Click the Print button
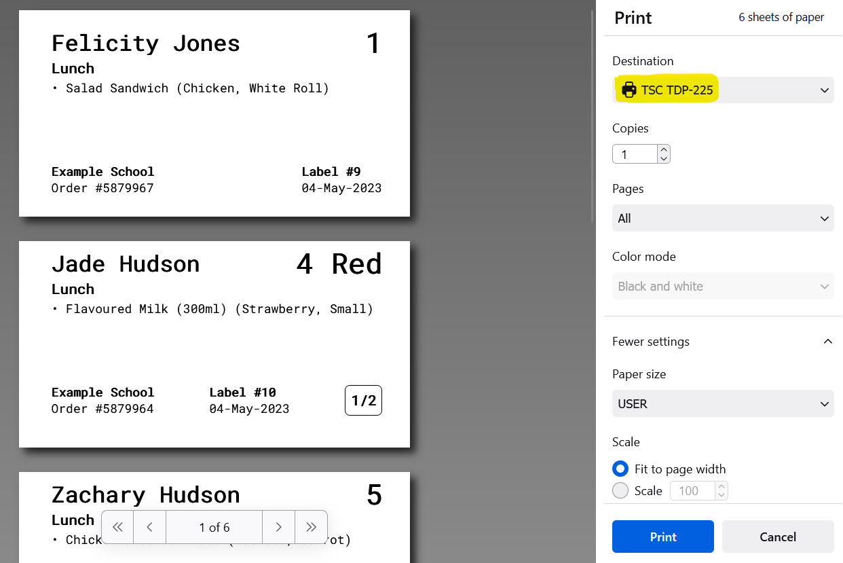The image size is (843, 563). (662, 537)
